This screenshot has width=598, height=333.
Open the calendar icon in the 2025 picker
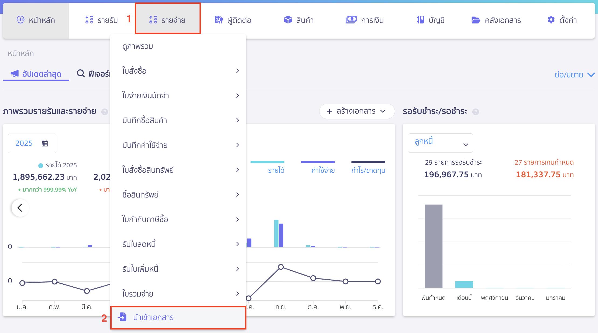[x=45, y=143]
